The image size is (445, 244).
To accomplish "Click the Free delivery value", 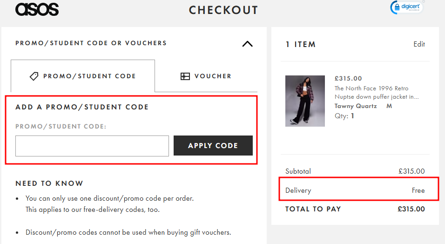I will (418, 190).
